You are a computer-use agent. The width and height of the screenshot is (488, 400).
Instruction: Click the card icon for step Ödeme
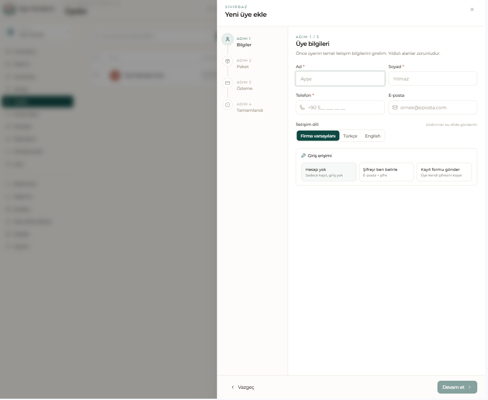[228, 83]
